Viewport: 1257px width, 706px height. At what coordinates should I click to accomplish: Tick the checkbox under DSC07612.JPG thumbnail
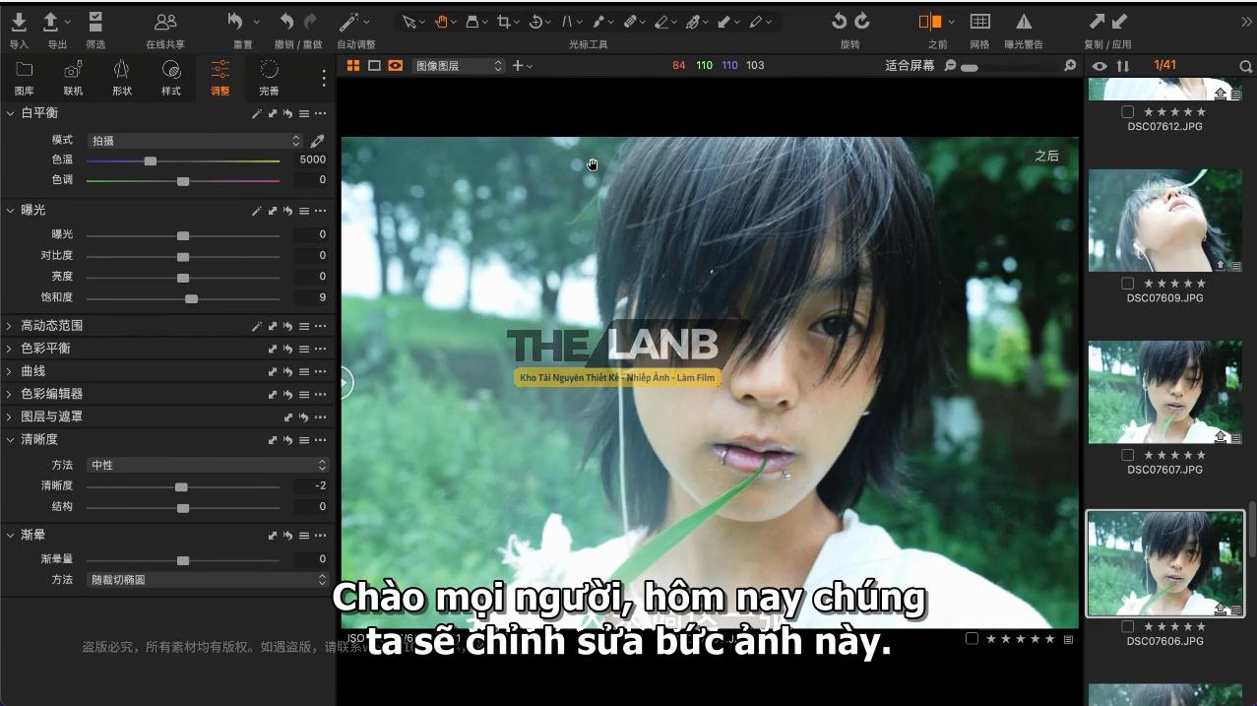pos(1128,112)
